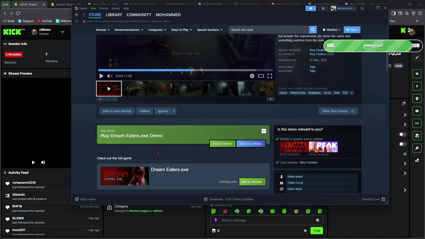Image resolution: width=425 pixels, height=239 pixels.
Task: Open Steam announcements megaphone
Action: [x=311, y=8]
